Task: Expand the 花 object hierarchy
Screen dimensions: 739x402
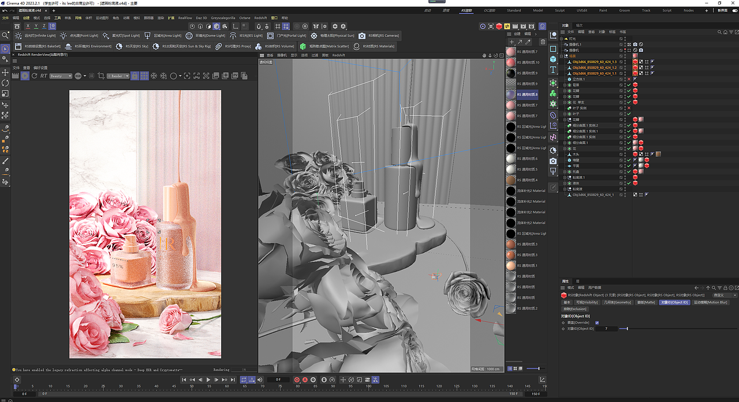Action: click(x=565, y=148)
